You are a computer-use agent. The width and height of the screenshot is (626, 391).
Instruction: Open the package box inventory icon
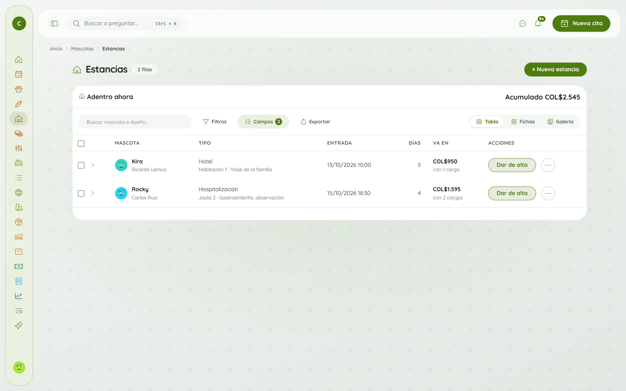(19, 222)
